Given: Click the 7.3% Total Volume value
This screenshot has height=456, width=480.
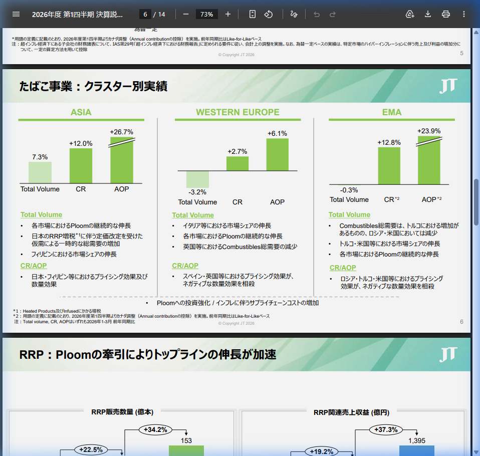Looking at the screenshot, I should (40, 157).
